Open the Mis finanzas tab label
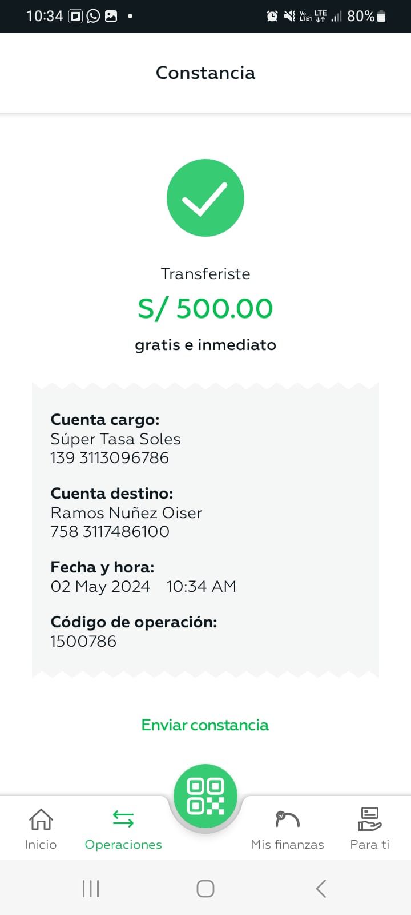Image resolution: width=411 pixels, height=915 pixels. [x=287, y=845]
